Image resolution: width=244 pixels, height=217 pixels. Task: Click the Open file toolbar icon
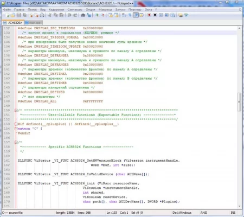pyautogui.click(x=12, y=15)
